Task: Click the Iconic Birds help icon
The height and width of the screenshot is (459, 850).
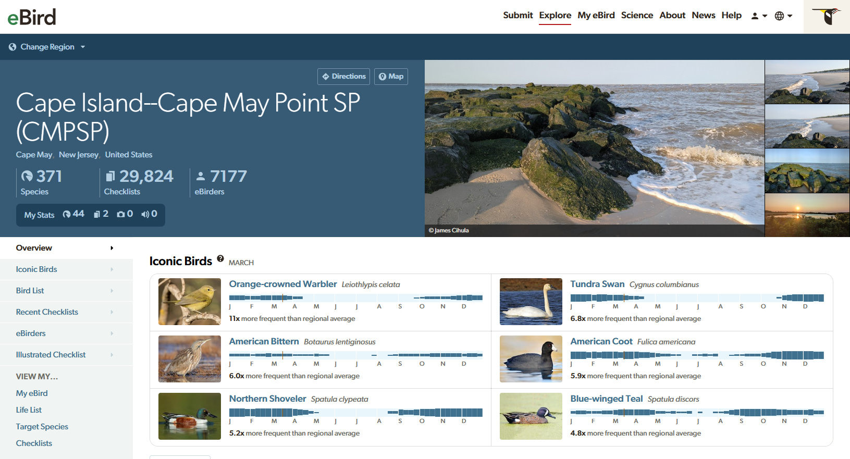Action: coord(220,258)
